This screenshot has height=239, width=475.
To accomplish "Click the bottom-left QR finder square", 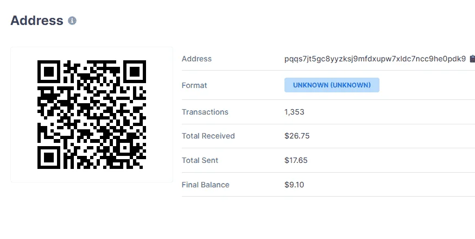I will point(49,158).
